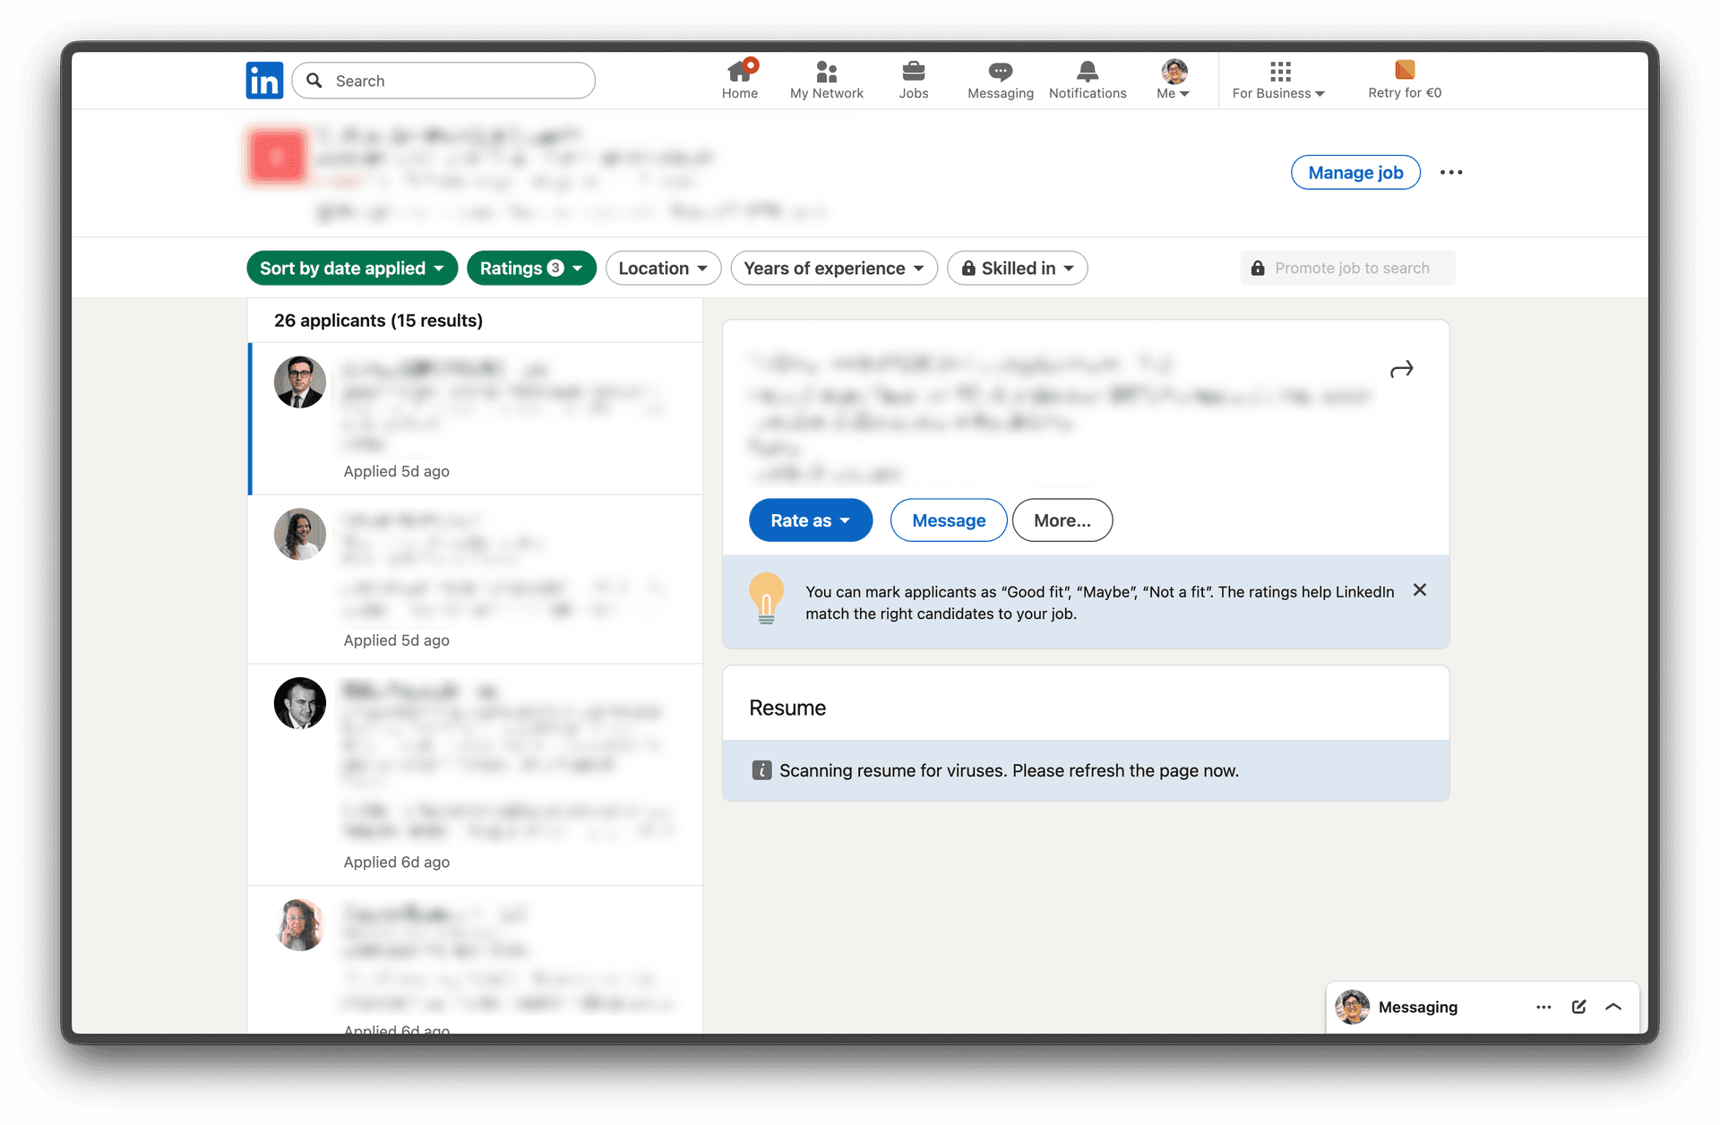Open the Rate as dropdown
The width and height of the screenshot is (1720, 1125).
pos(810,520)
